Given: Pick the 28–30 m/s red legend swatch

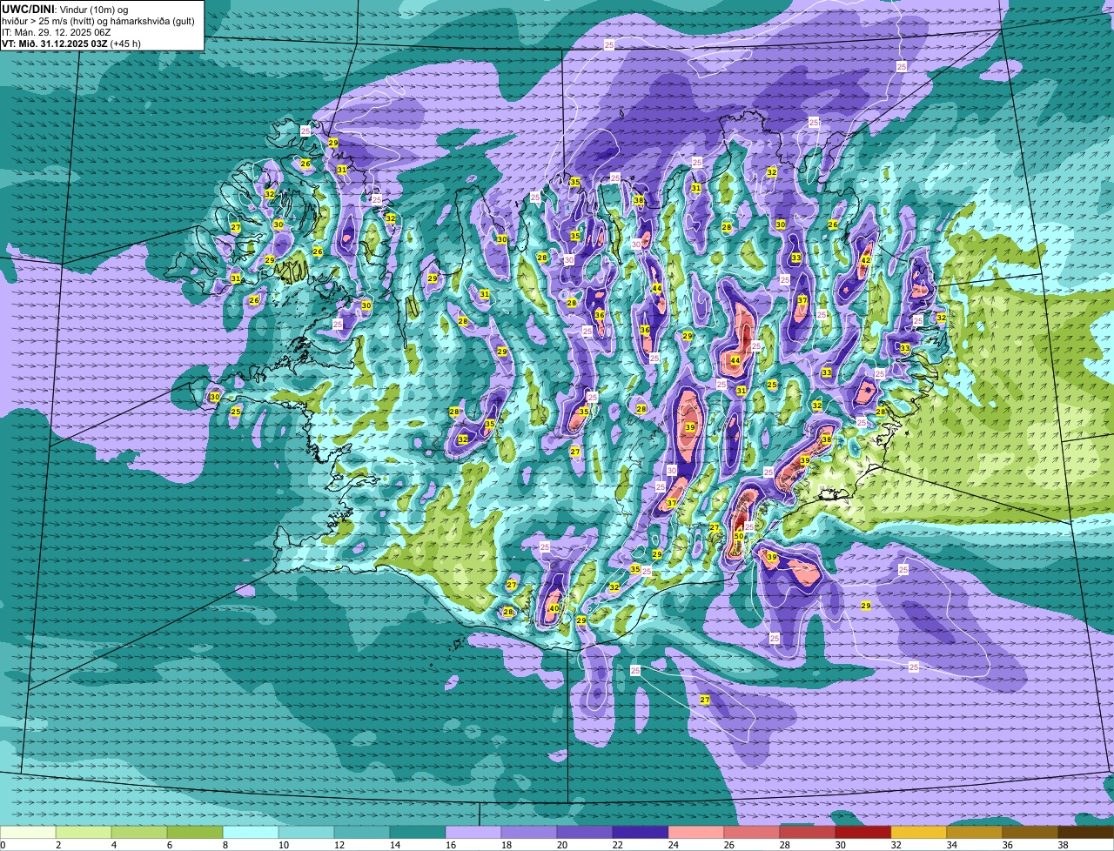Looking at the screenshot, I should 808,833.
